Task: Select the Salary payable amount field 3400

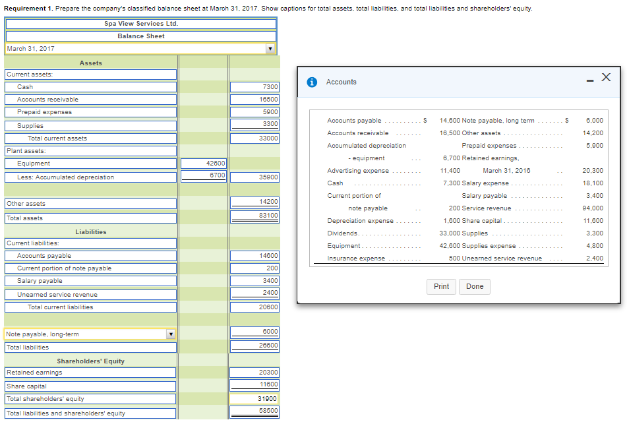Action: click(x=254, y=281)
